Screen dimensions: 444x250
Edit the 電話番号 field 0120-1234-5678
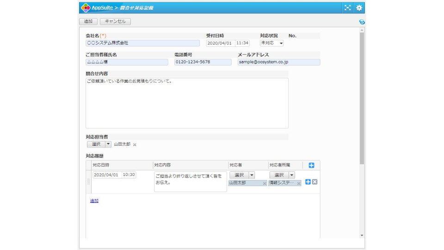click(203, 62)
